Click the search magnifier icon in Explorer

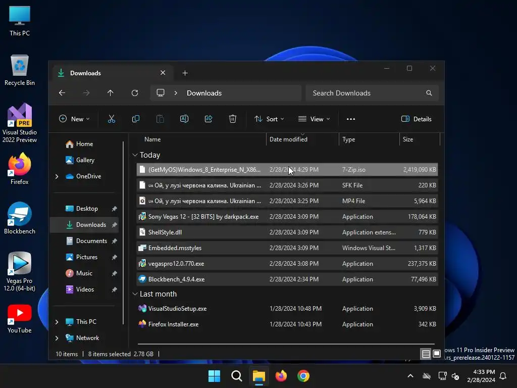(x=429, y=93)
